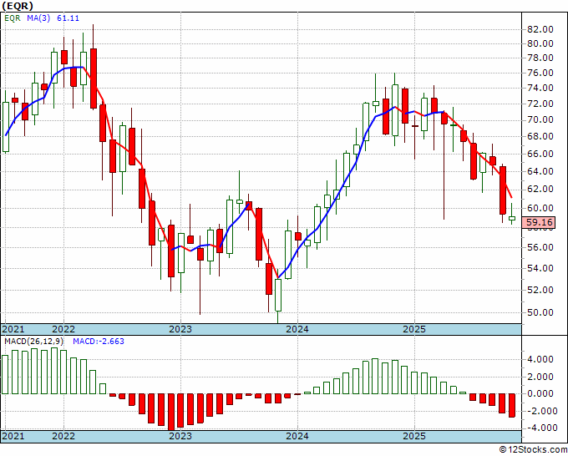Click the 54.00 price axis label

tap(540, 268)
